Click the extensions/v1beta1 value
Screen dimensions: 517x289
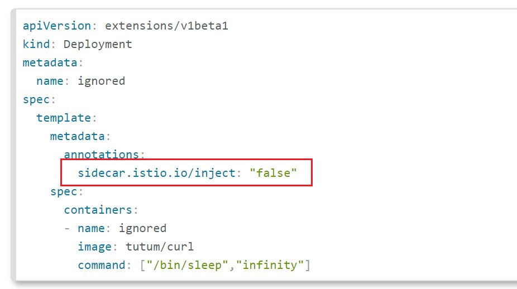[x=166, y=26]
